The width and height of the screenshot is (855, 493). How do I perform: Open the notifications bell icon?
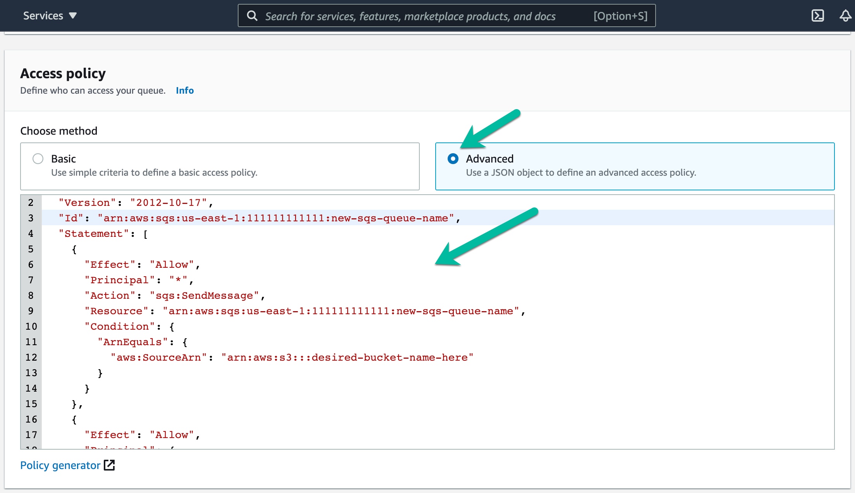point(845,15)
